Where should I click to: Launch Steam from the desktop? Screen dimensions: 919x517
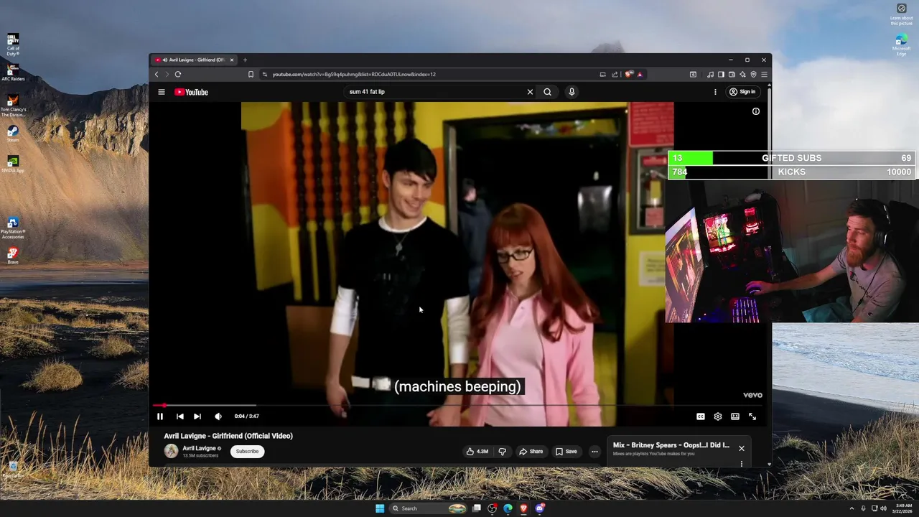pos(13,134)
